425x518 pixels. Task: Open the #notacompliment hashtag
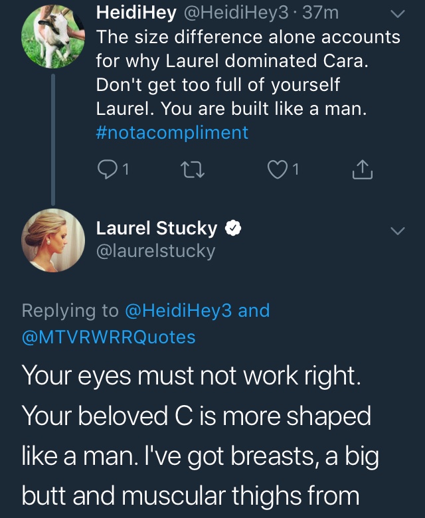coord(172,132)
